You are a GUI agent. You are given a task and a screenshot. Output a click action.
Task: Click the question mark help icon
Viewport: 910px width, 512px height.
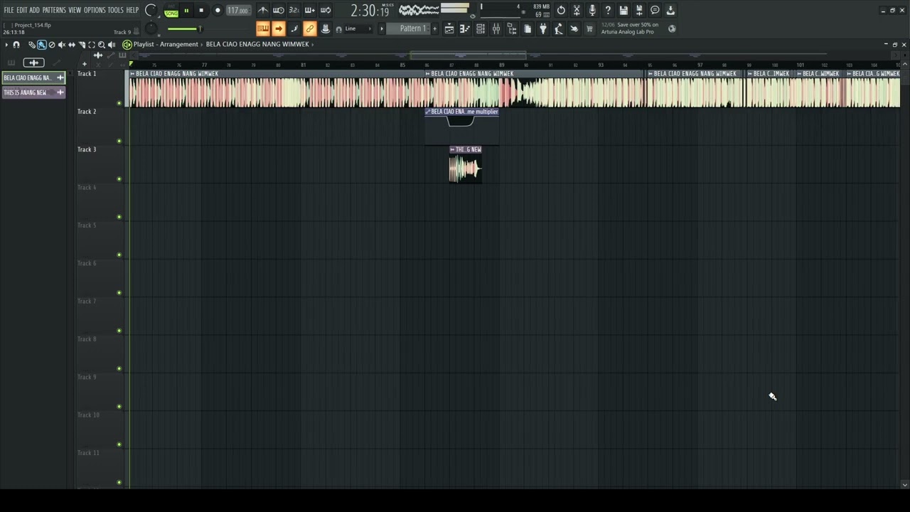608,10
